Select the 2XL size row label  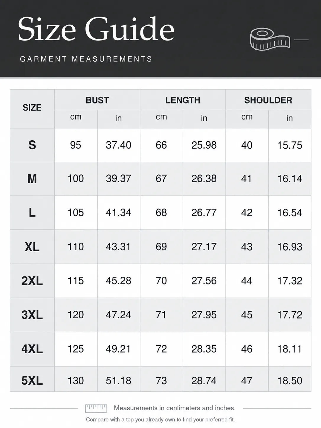point(32,281)
